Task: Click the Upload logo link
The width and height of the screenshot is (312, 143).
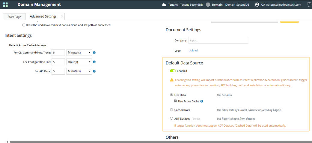Action: pyautogui.click(x=193, y=50)
